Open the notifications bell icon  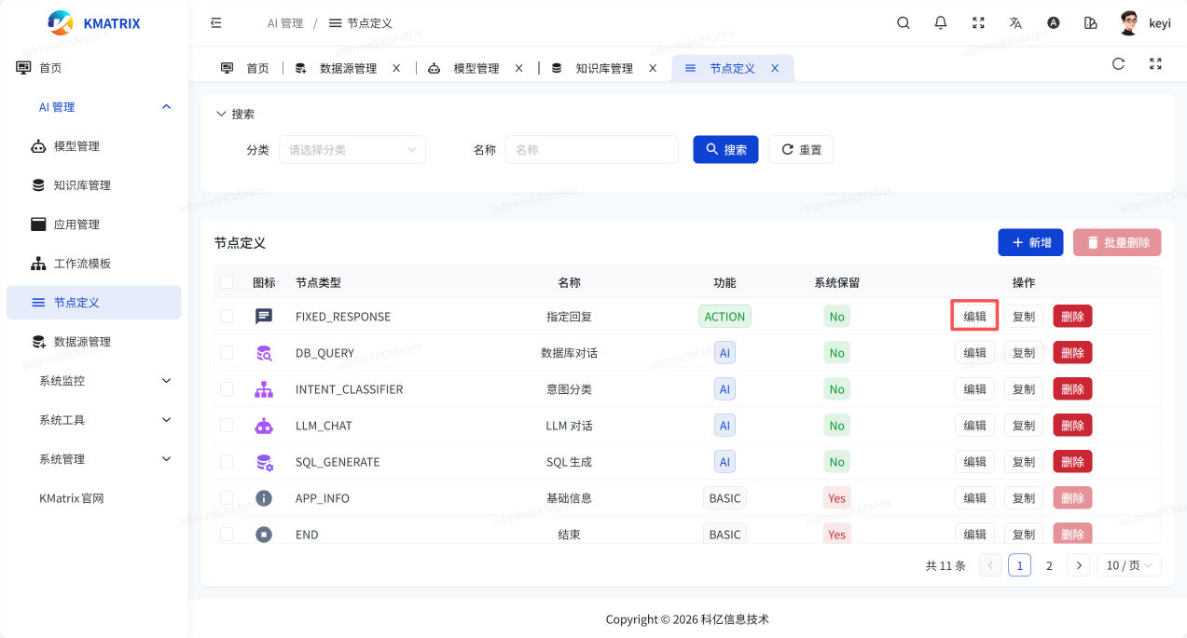coord(941,23)
